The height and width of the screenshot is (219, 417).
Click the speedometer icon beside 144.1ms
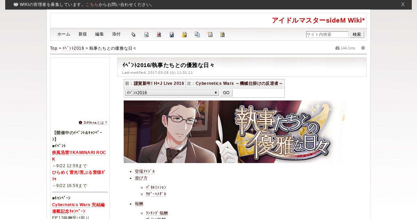pos(337,48)
